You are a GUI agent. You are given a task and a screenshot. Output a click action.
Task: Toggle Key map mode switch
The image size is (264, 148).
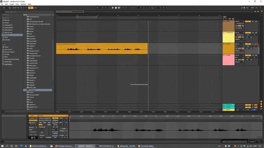[247, 8]
